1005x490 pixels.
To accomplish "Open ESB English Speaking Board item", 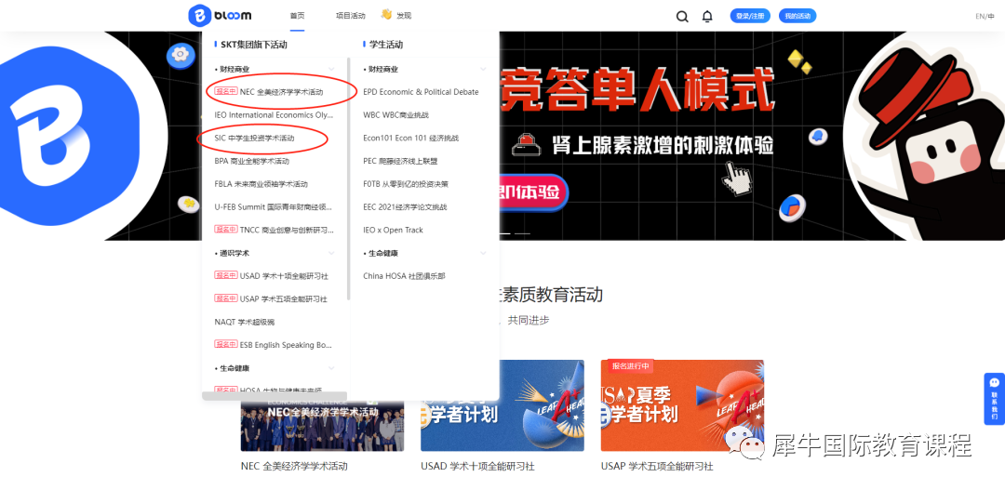I will click(x=274, y=345).
